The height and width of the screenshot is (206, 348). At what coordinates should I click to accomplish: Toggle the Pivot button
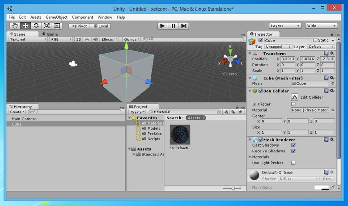80,26
